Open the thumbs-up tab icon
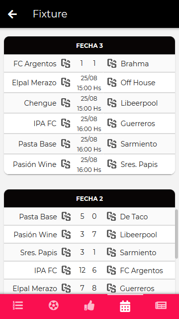 [89, 306]
